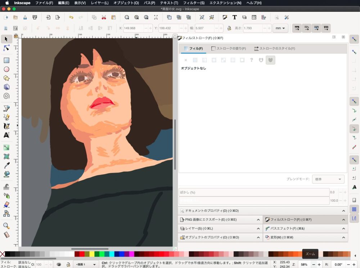Switch to ストロークのスタイル tab
The image size is (360, 268).
point(275,48)
